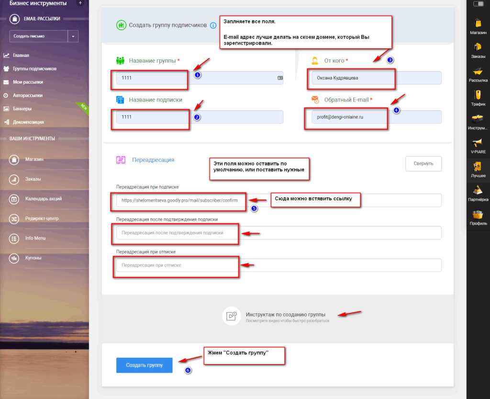Click the Переадресация после подтверждения подписки field
This screenshot has height=399, width=490.
pos(279,233)
